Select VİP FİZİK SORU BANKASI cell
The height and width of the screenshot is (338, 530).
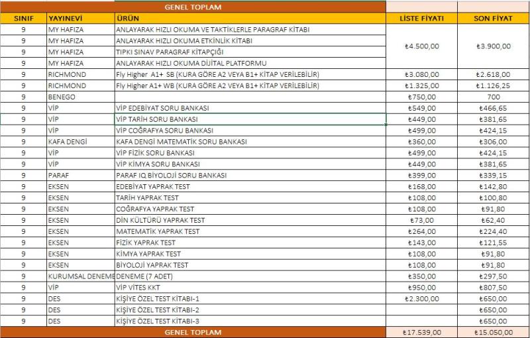click(x=250, y=153)
